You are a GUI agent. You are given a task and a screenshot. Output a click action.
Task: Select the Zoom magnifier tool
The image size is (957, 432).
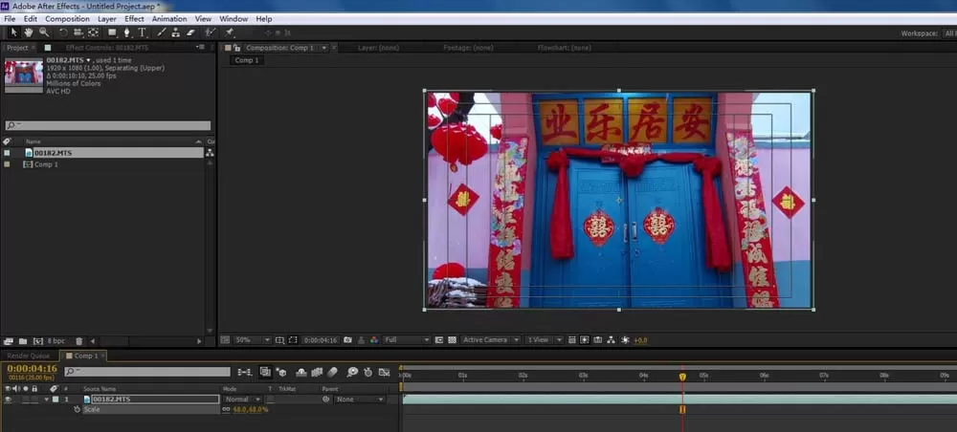pos(44,32)
